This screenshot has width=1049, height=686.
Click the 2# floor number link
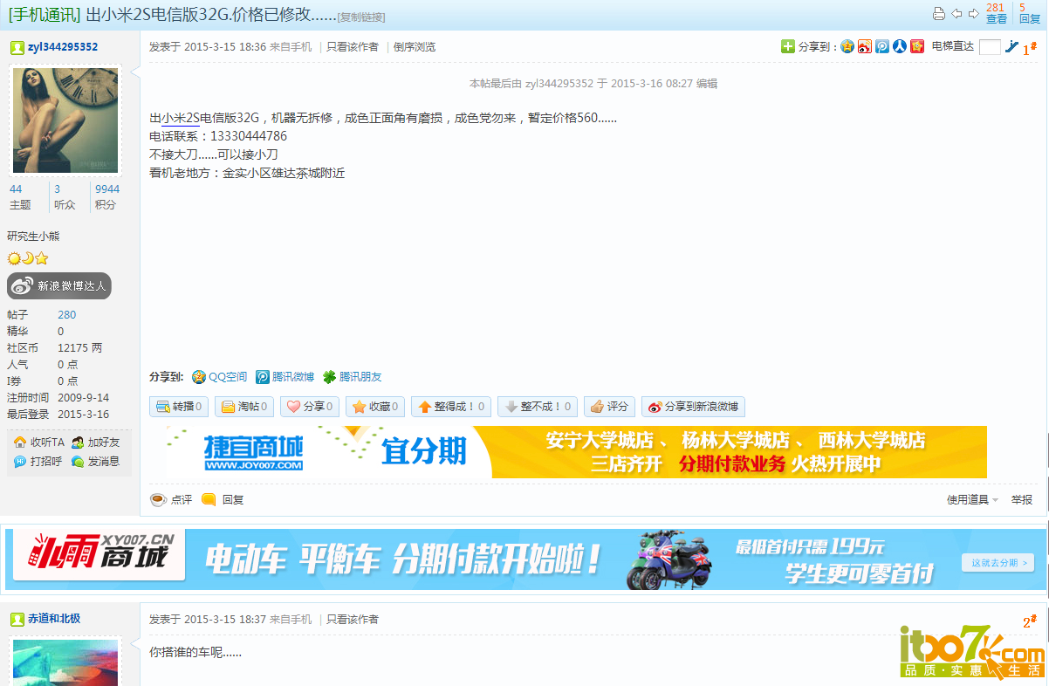coord(1030,622)
